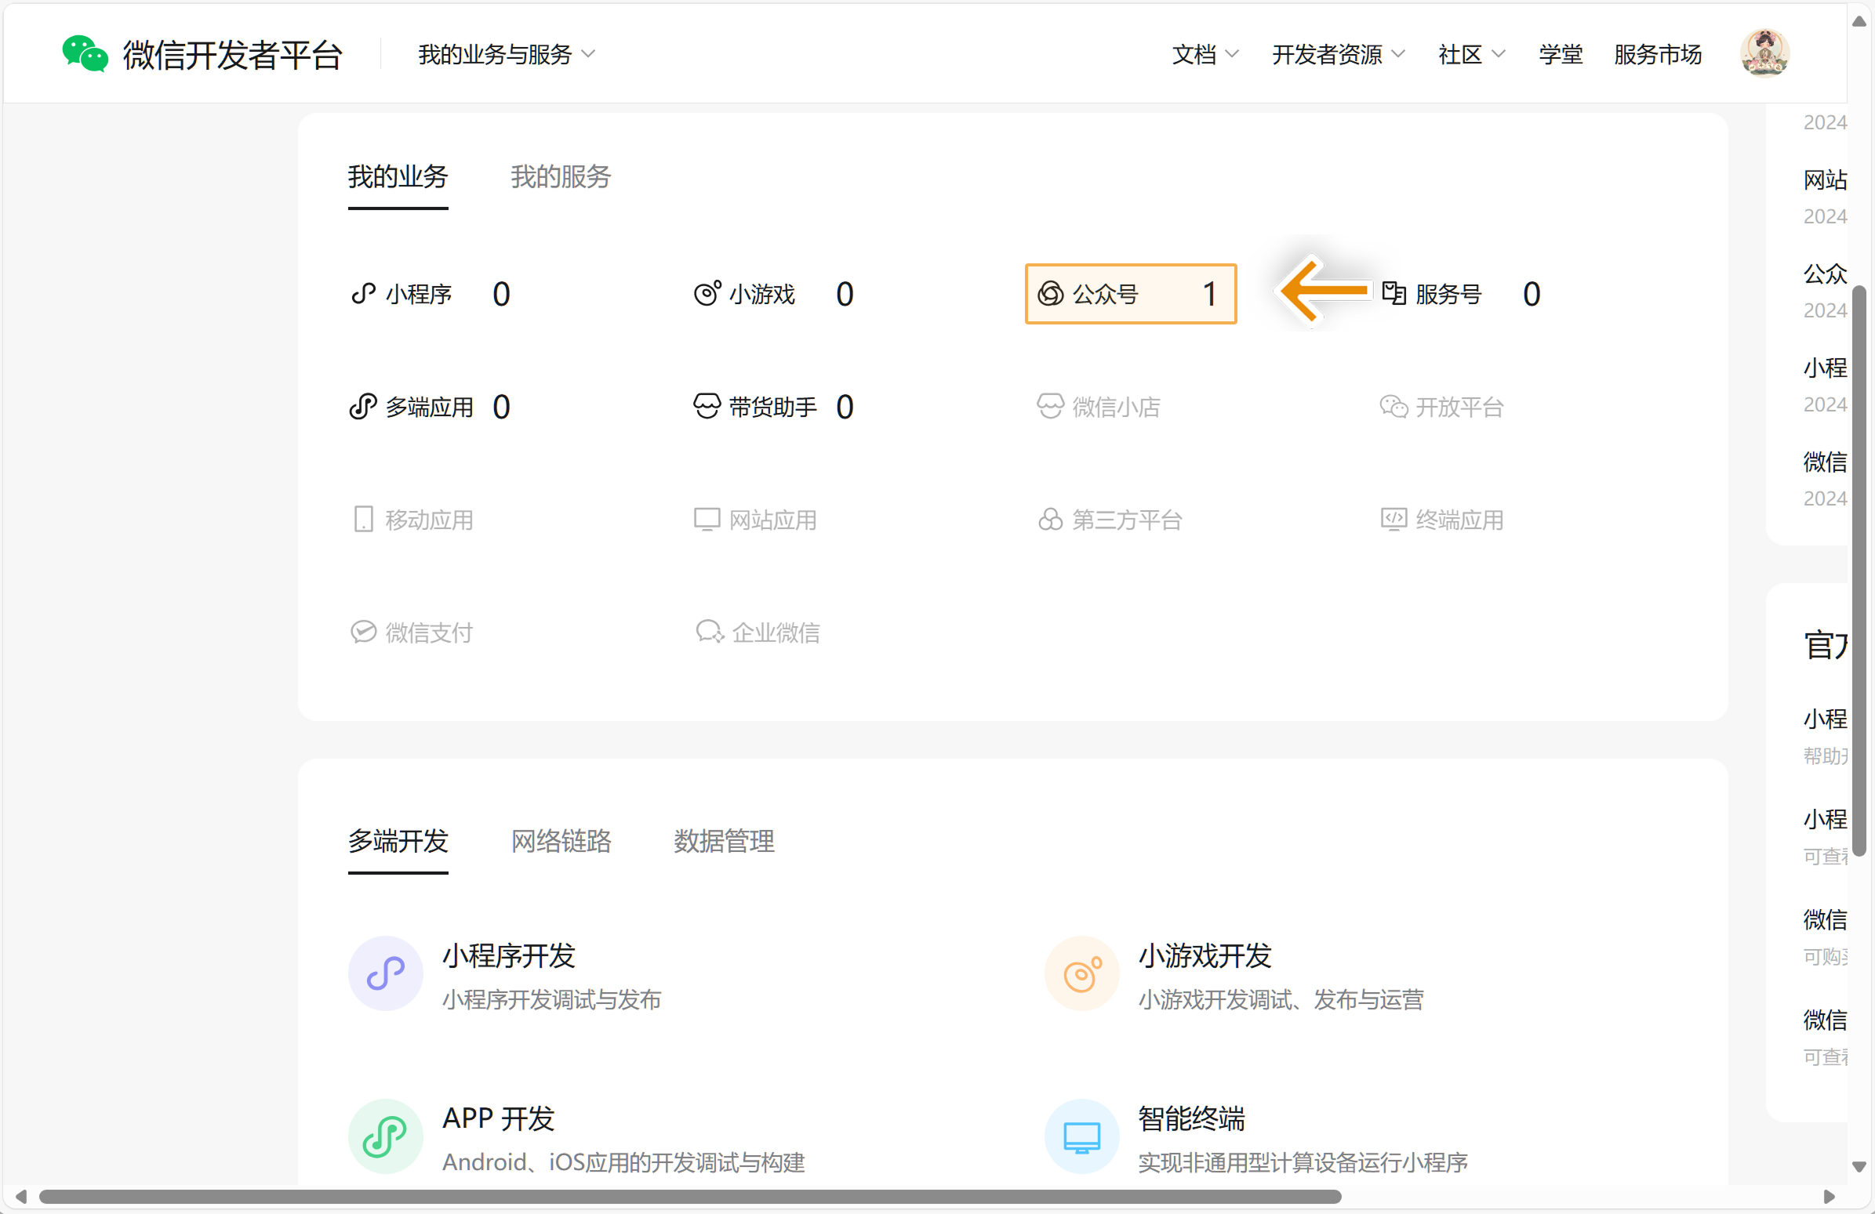Click the 企业微信 label

coord(776,632)
